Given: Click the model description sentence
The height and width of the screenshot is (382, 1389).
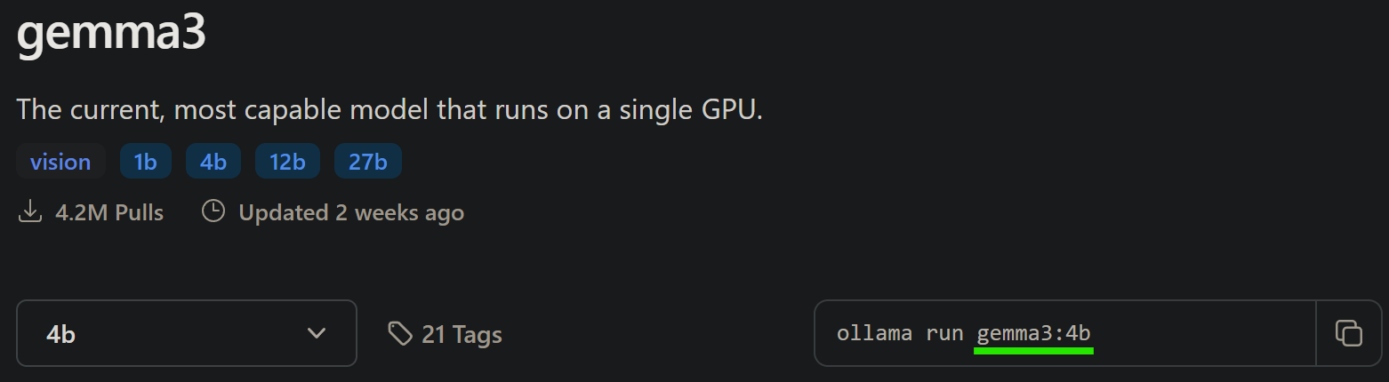Looking at the screenshot, I should click(389, 110).
